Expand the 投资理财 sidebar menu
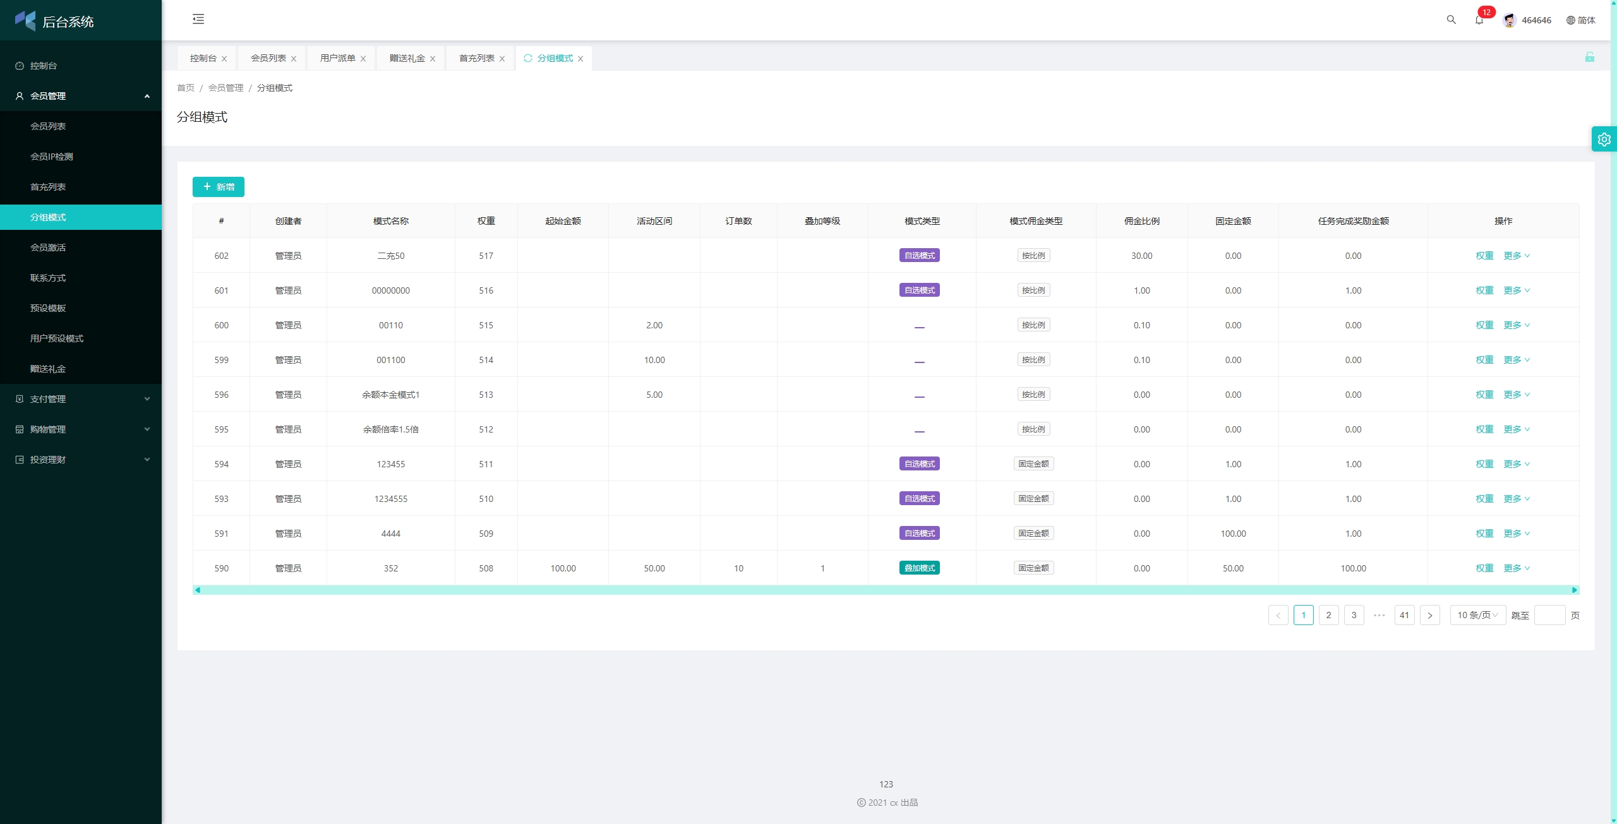1617x824 pixels. [x=81, y=460]
